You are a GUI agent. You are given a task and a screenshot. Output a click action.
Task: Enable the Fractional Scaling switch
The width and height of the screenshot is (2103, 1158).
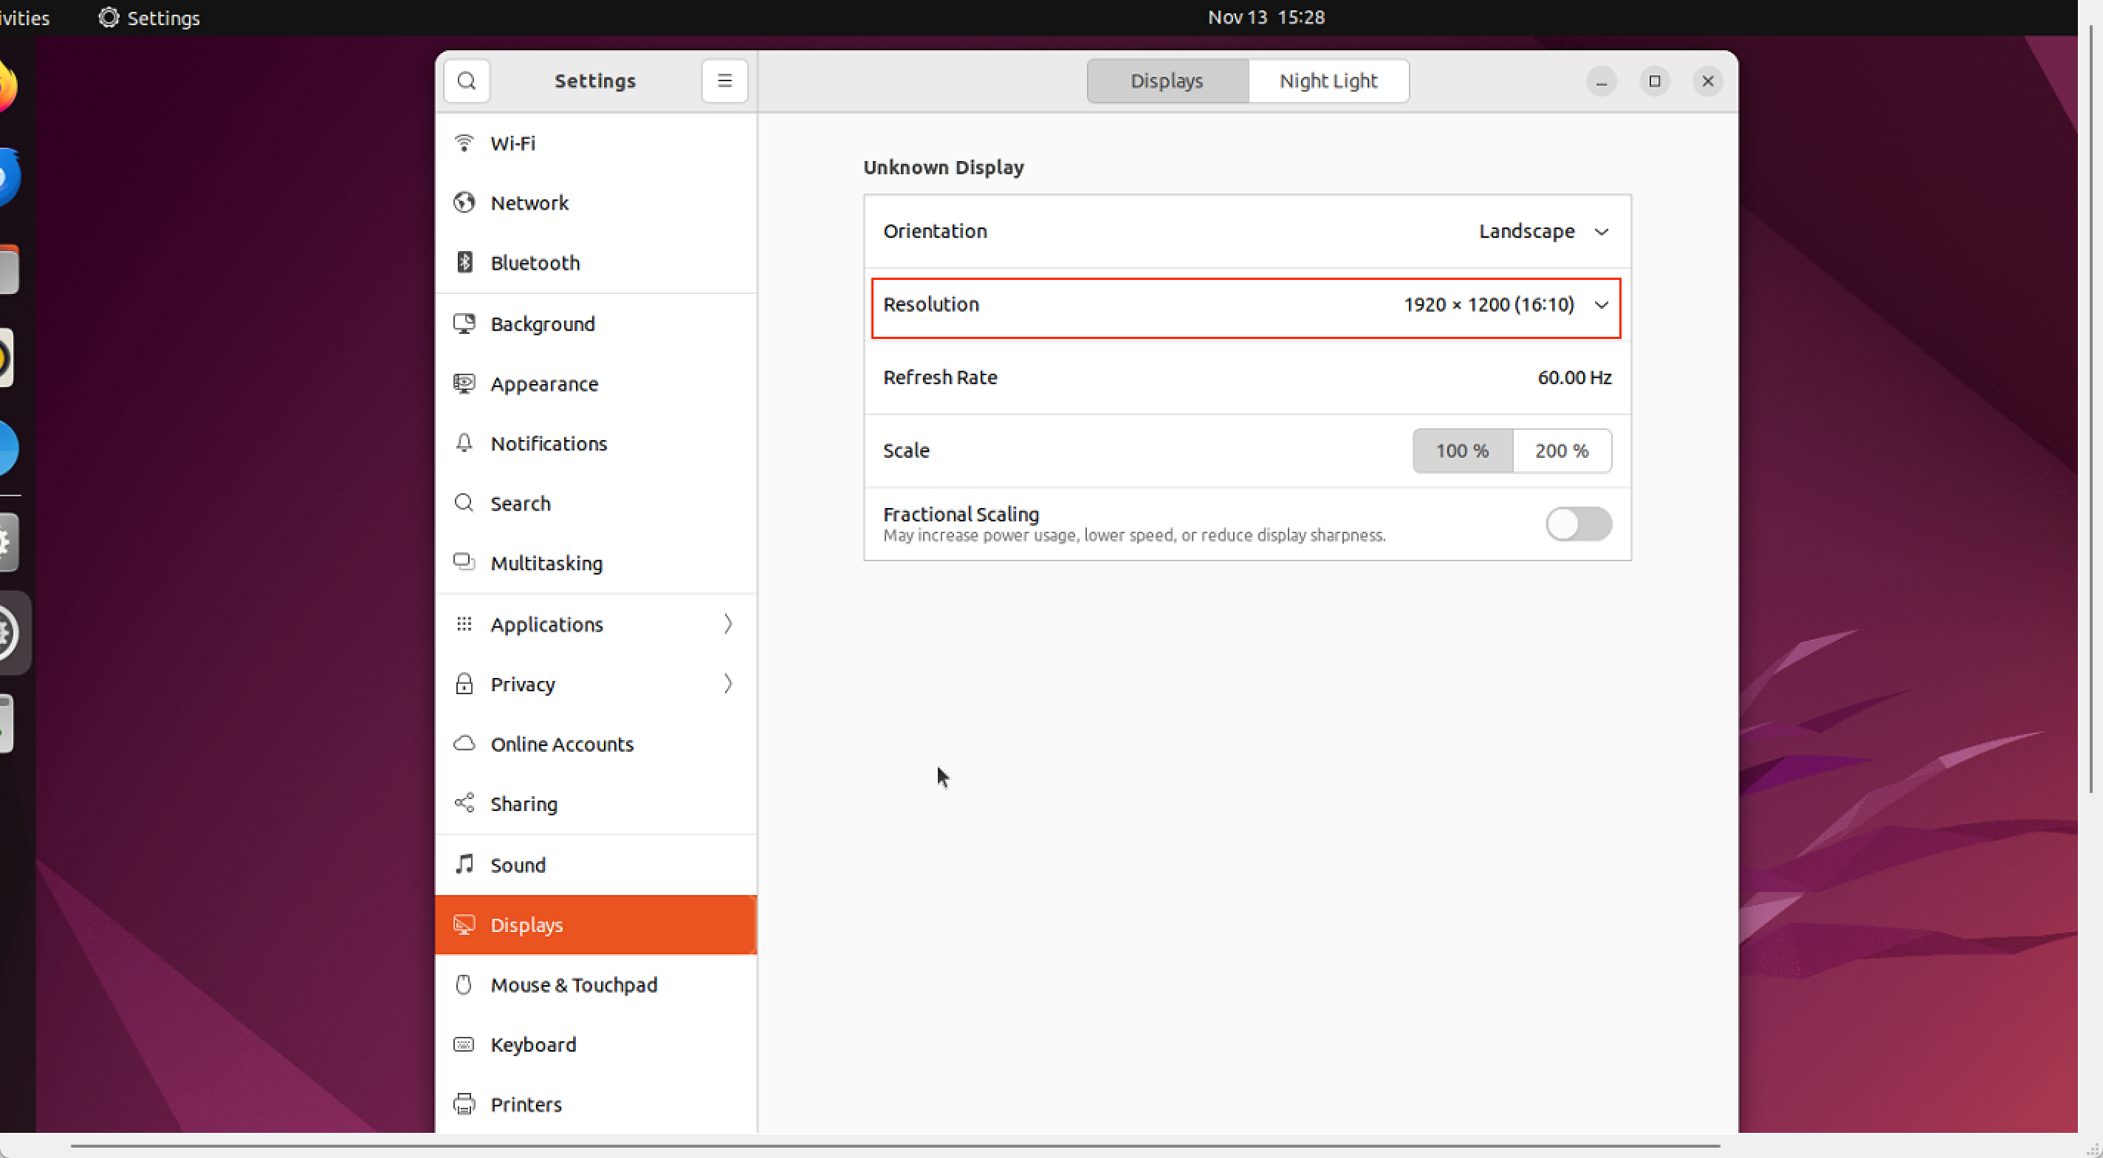pos(1578,524)
